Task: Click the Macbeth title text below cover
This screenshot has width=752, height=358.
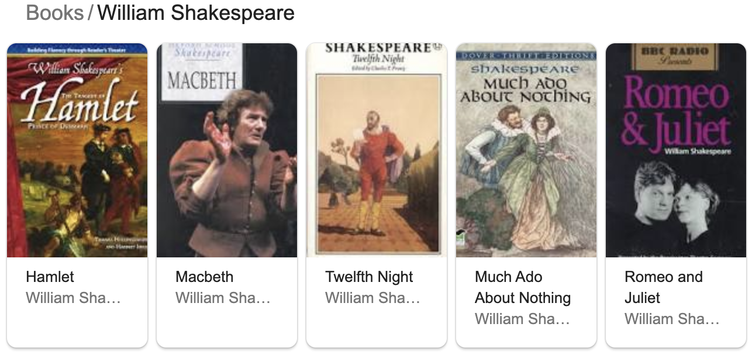Action: [x=204, y=277]
